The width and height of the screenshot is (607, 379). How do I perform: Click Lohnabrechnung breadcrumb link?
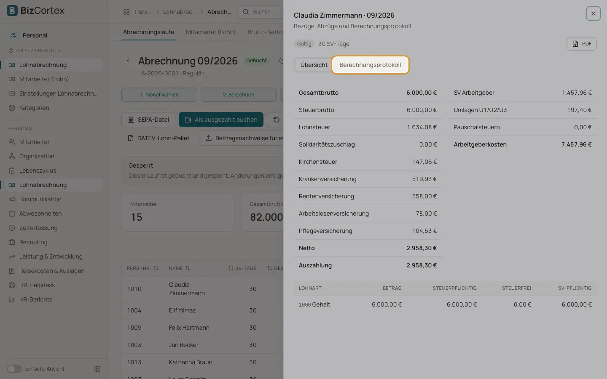[x=179, y=12]
